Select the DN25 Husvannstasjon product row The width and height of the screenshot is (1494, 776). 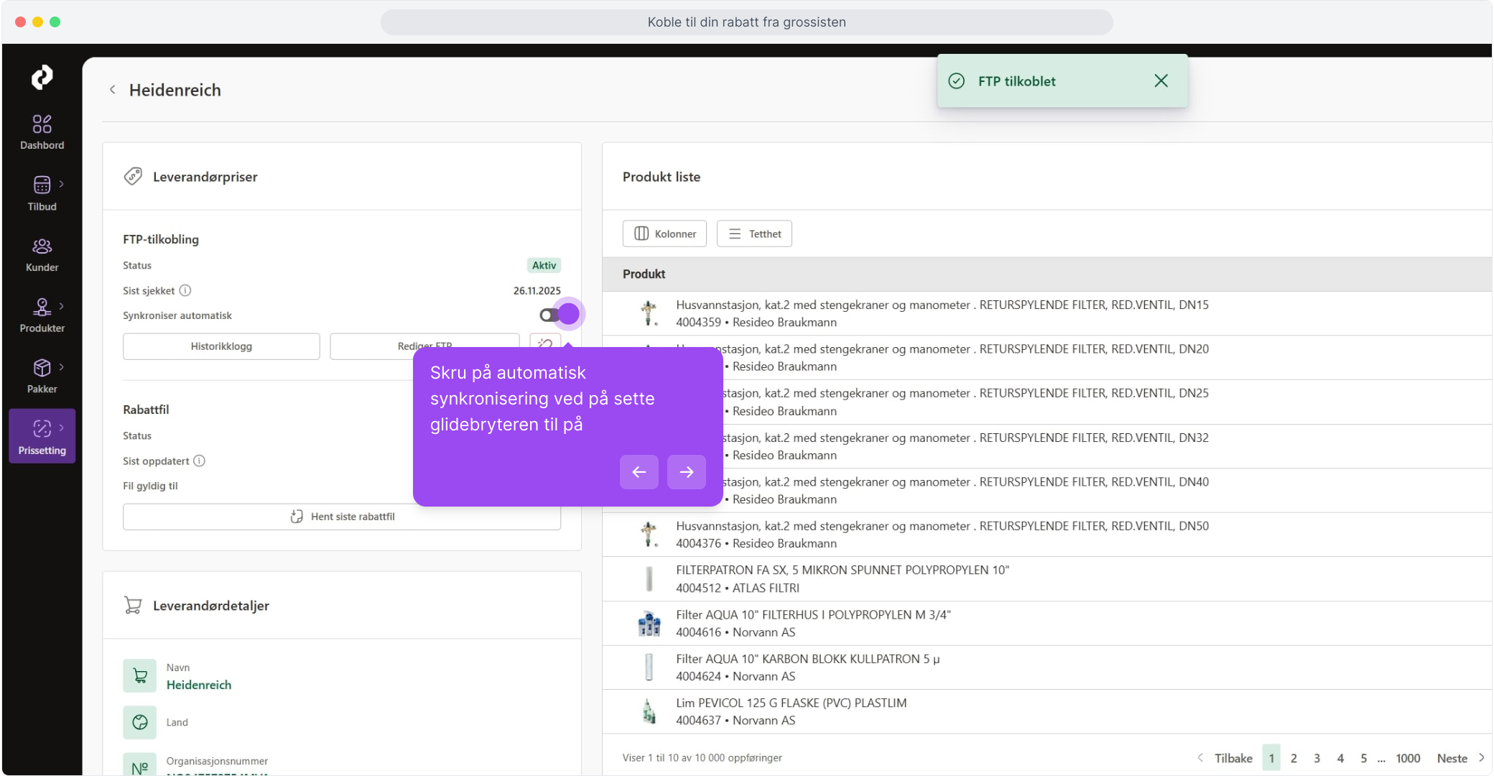coord(1047,402)
